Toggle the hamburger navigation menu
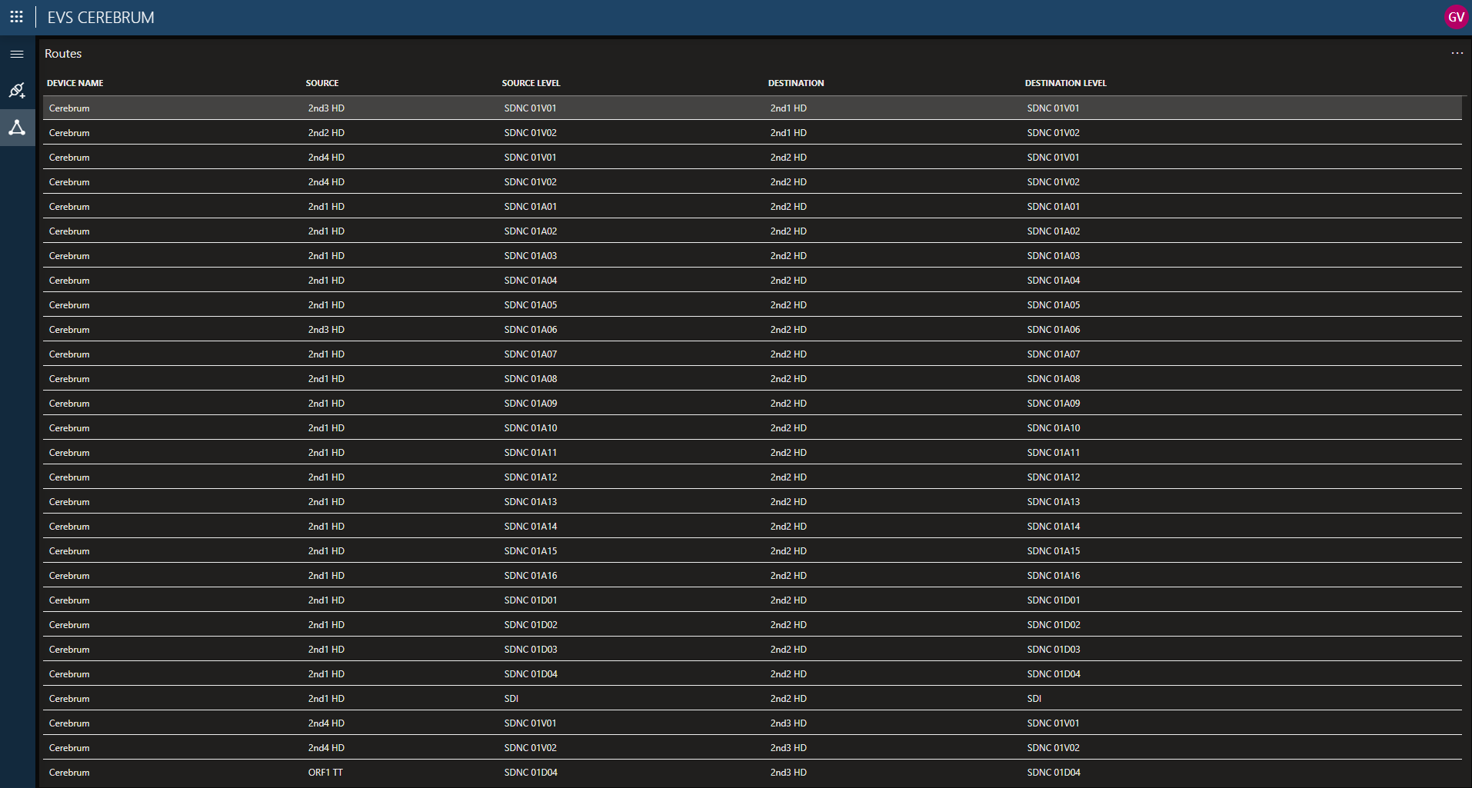The image size is (1472, 788). pyautogui.click(x=17, y=54)
